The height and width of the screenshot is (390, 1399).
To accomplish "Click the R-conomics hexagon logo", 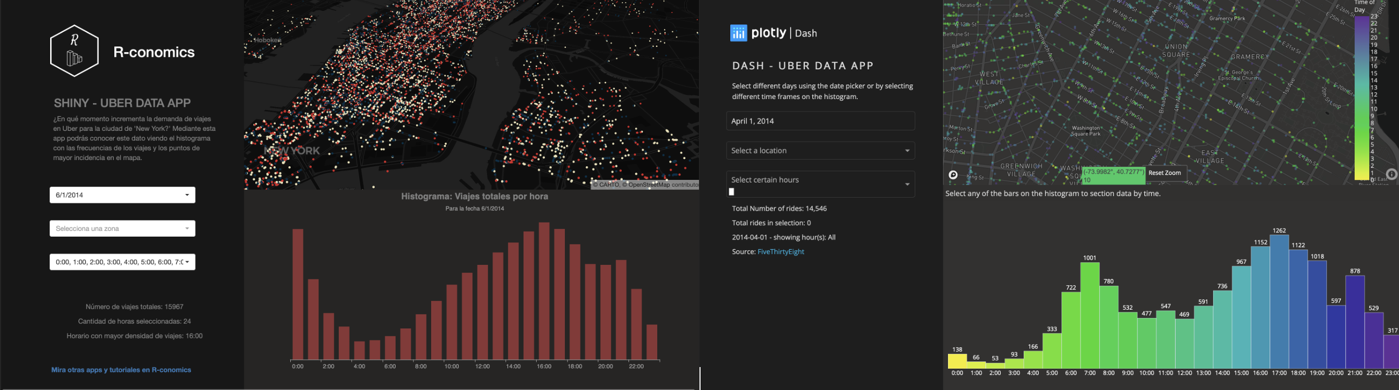I will click(75, 51).
